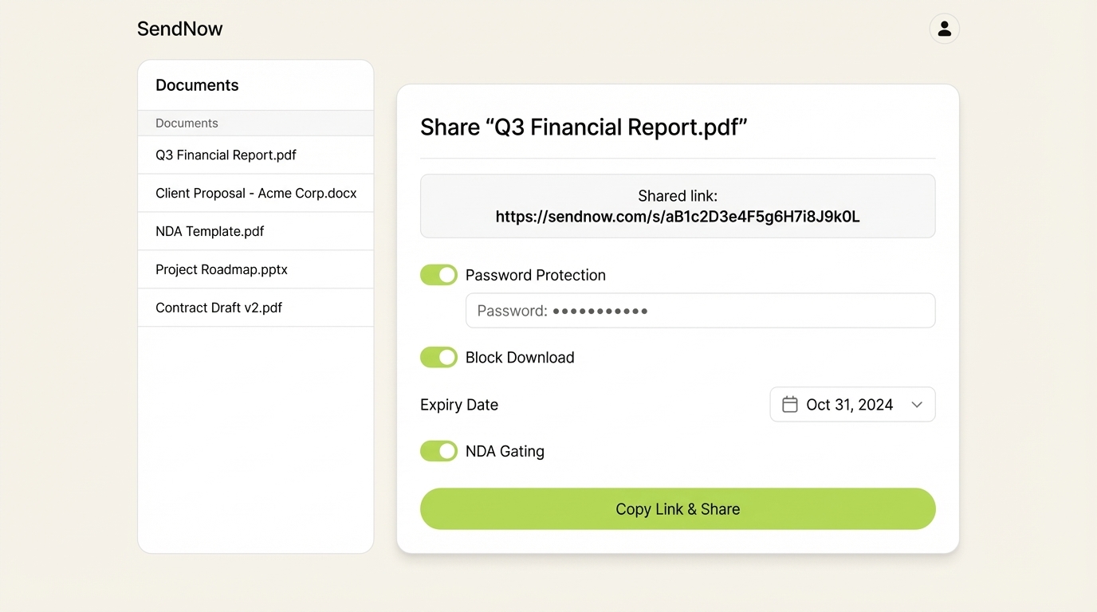Select NDA Template.pdf
Screen dimensions: 1097x612
(x=210, y=231)
